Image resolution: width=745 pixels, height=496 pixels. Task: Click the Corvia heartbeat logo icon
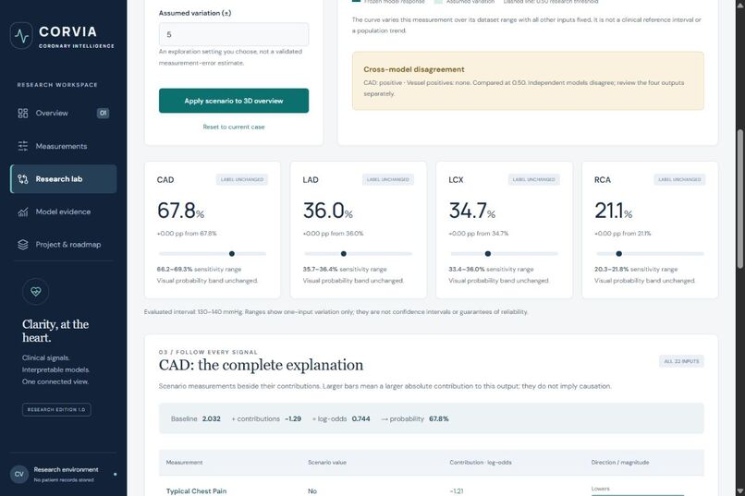tap(21, 36)
